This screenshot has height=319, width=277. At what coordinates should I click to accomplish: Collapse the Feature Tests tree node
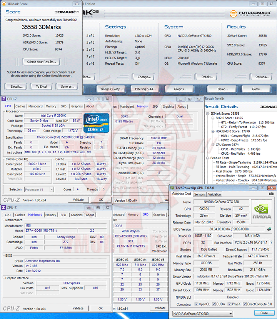pyautogui.click(x=207, y=158)
